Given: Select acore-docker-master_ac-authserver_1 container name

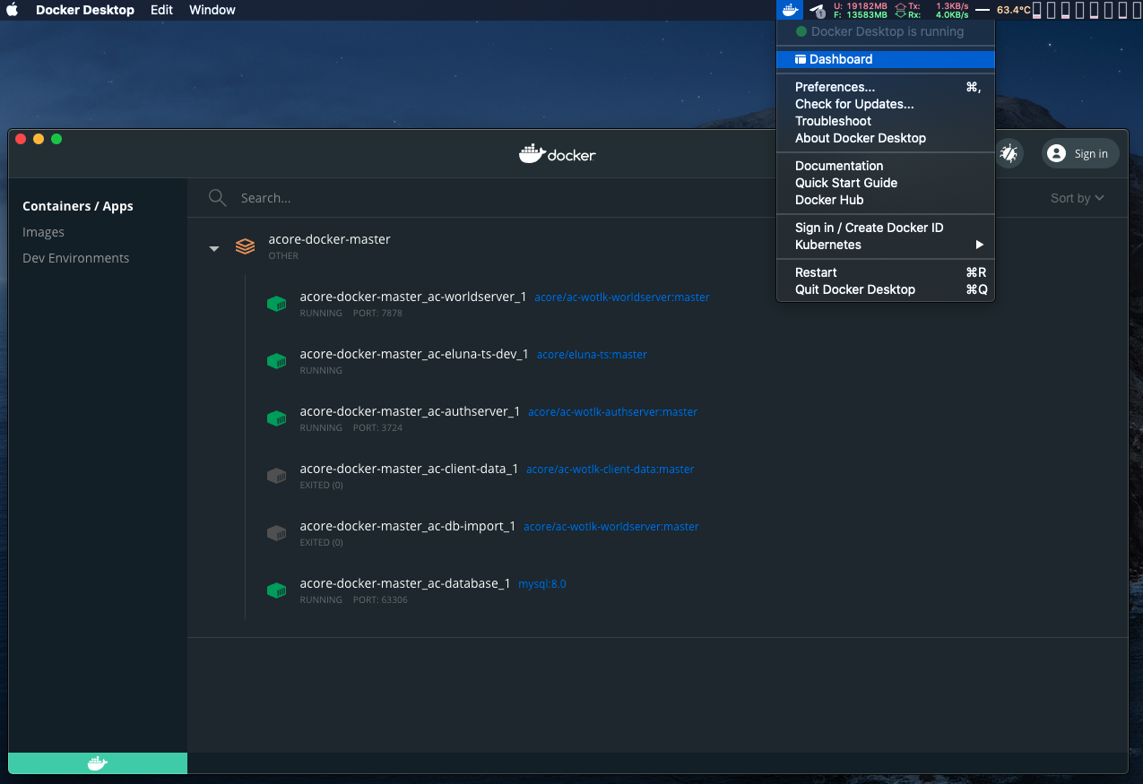Looking at the screenshot, I should coord(410,411).
